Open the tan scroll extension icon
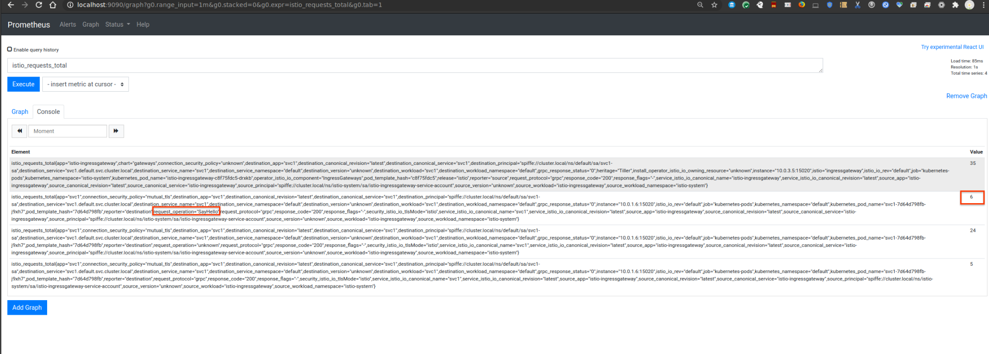The height and width of the screenshot is (354, 989). (x=844, y=5)
